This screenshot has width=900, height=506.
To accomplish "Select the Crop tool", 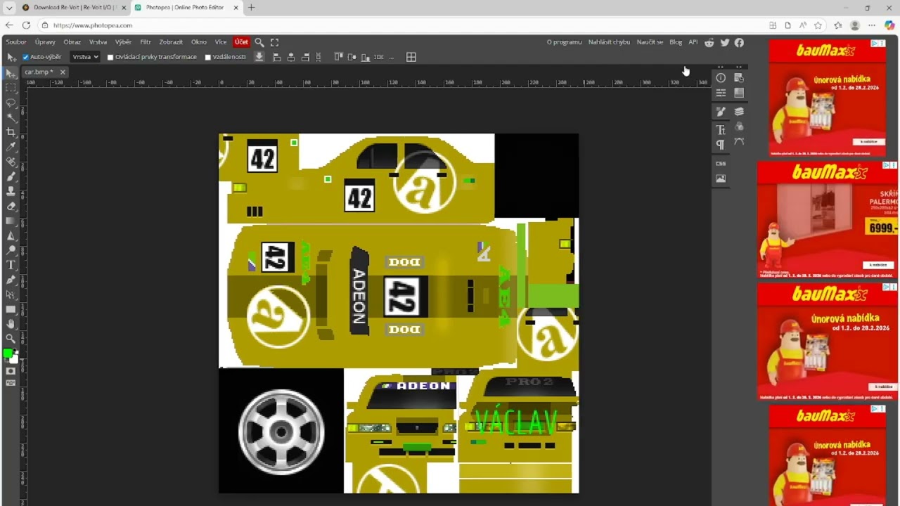I will click(x=11, y=132).
